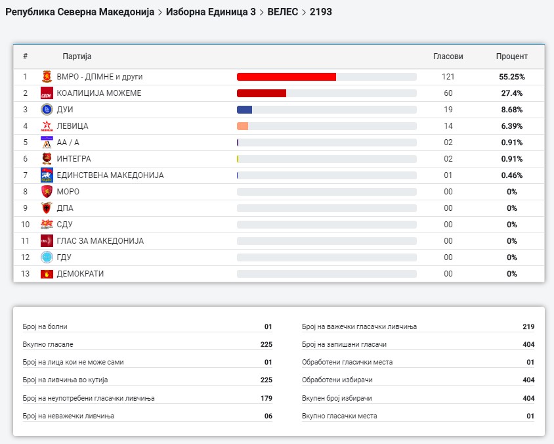Click the ЕДИНСТВЕНА МАКЕДОНИЈА party icon

pos(47,175)
